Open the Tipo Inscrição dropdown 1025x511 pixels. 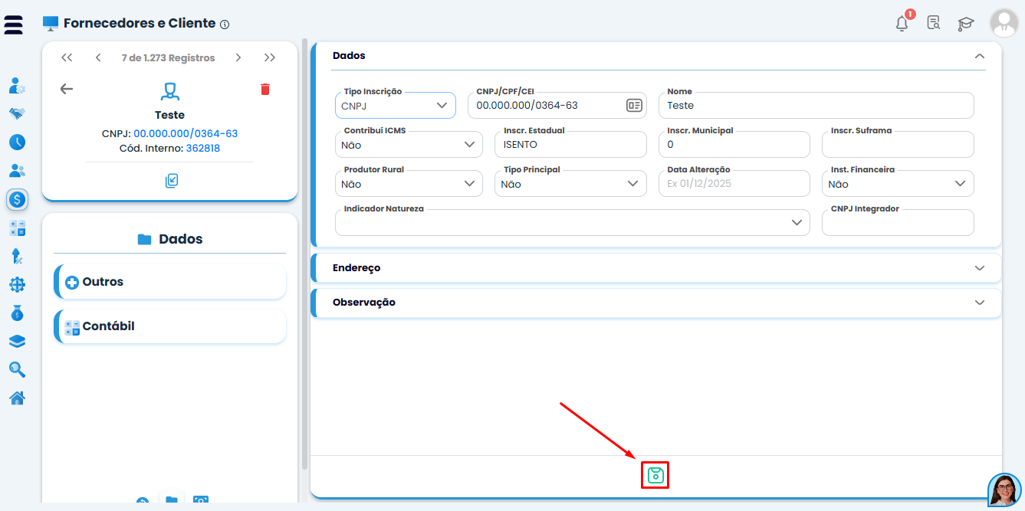pos(395,106)
